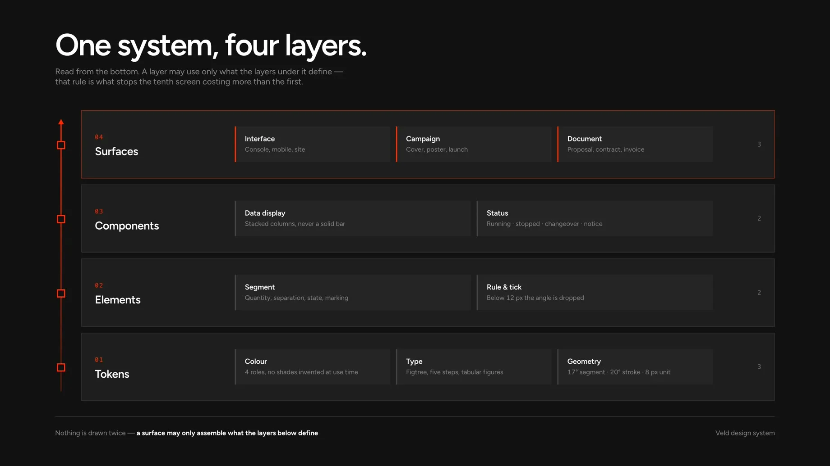The width and height of the screenshot is (830, 466).
Task: Click the "Read from the bottom" subtitle paragraph
Action: tap(199, 77)
